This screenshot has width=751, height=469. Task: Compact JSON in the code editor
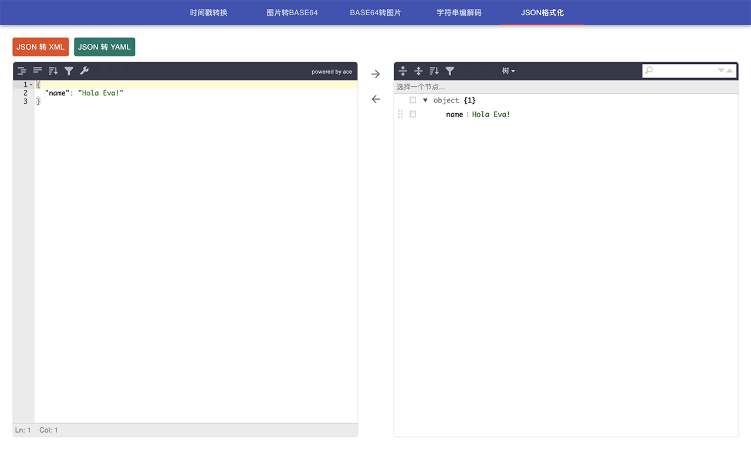pyautogui.click(x=38, y=71)
